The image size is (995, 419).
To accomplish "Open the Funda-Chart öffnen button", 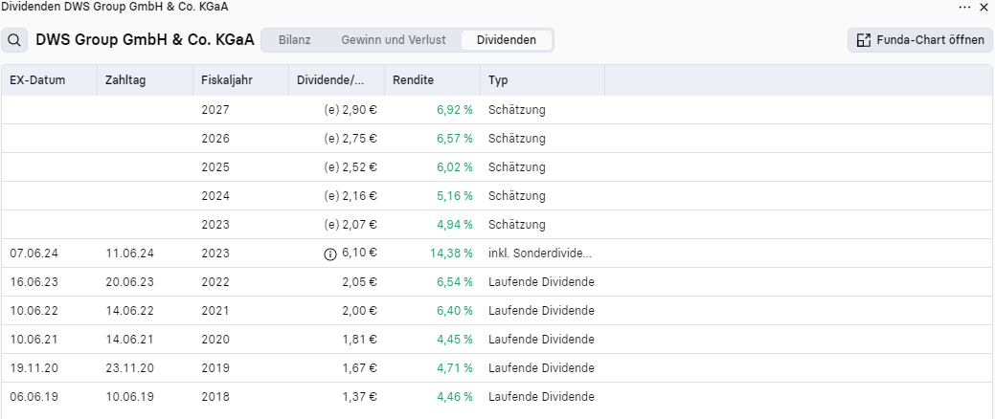I will point(919,40).
